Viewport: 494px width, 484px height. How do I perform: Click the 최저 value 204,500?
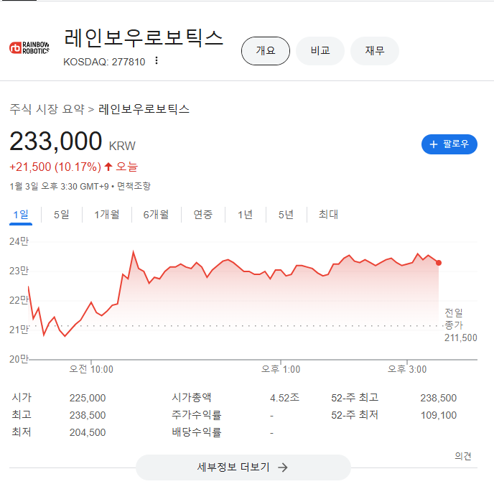[x=88, y=432]
